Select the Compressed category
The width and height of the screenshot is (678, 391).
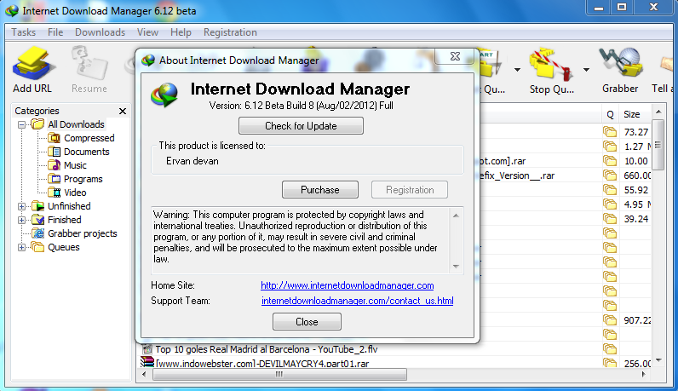89,138
